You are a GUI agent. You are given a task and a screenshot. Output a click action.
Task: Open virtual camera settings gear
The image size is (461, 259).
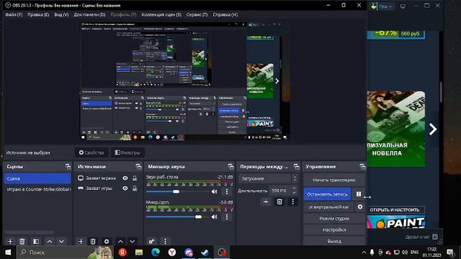point(360,207)
